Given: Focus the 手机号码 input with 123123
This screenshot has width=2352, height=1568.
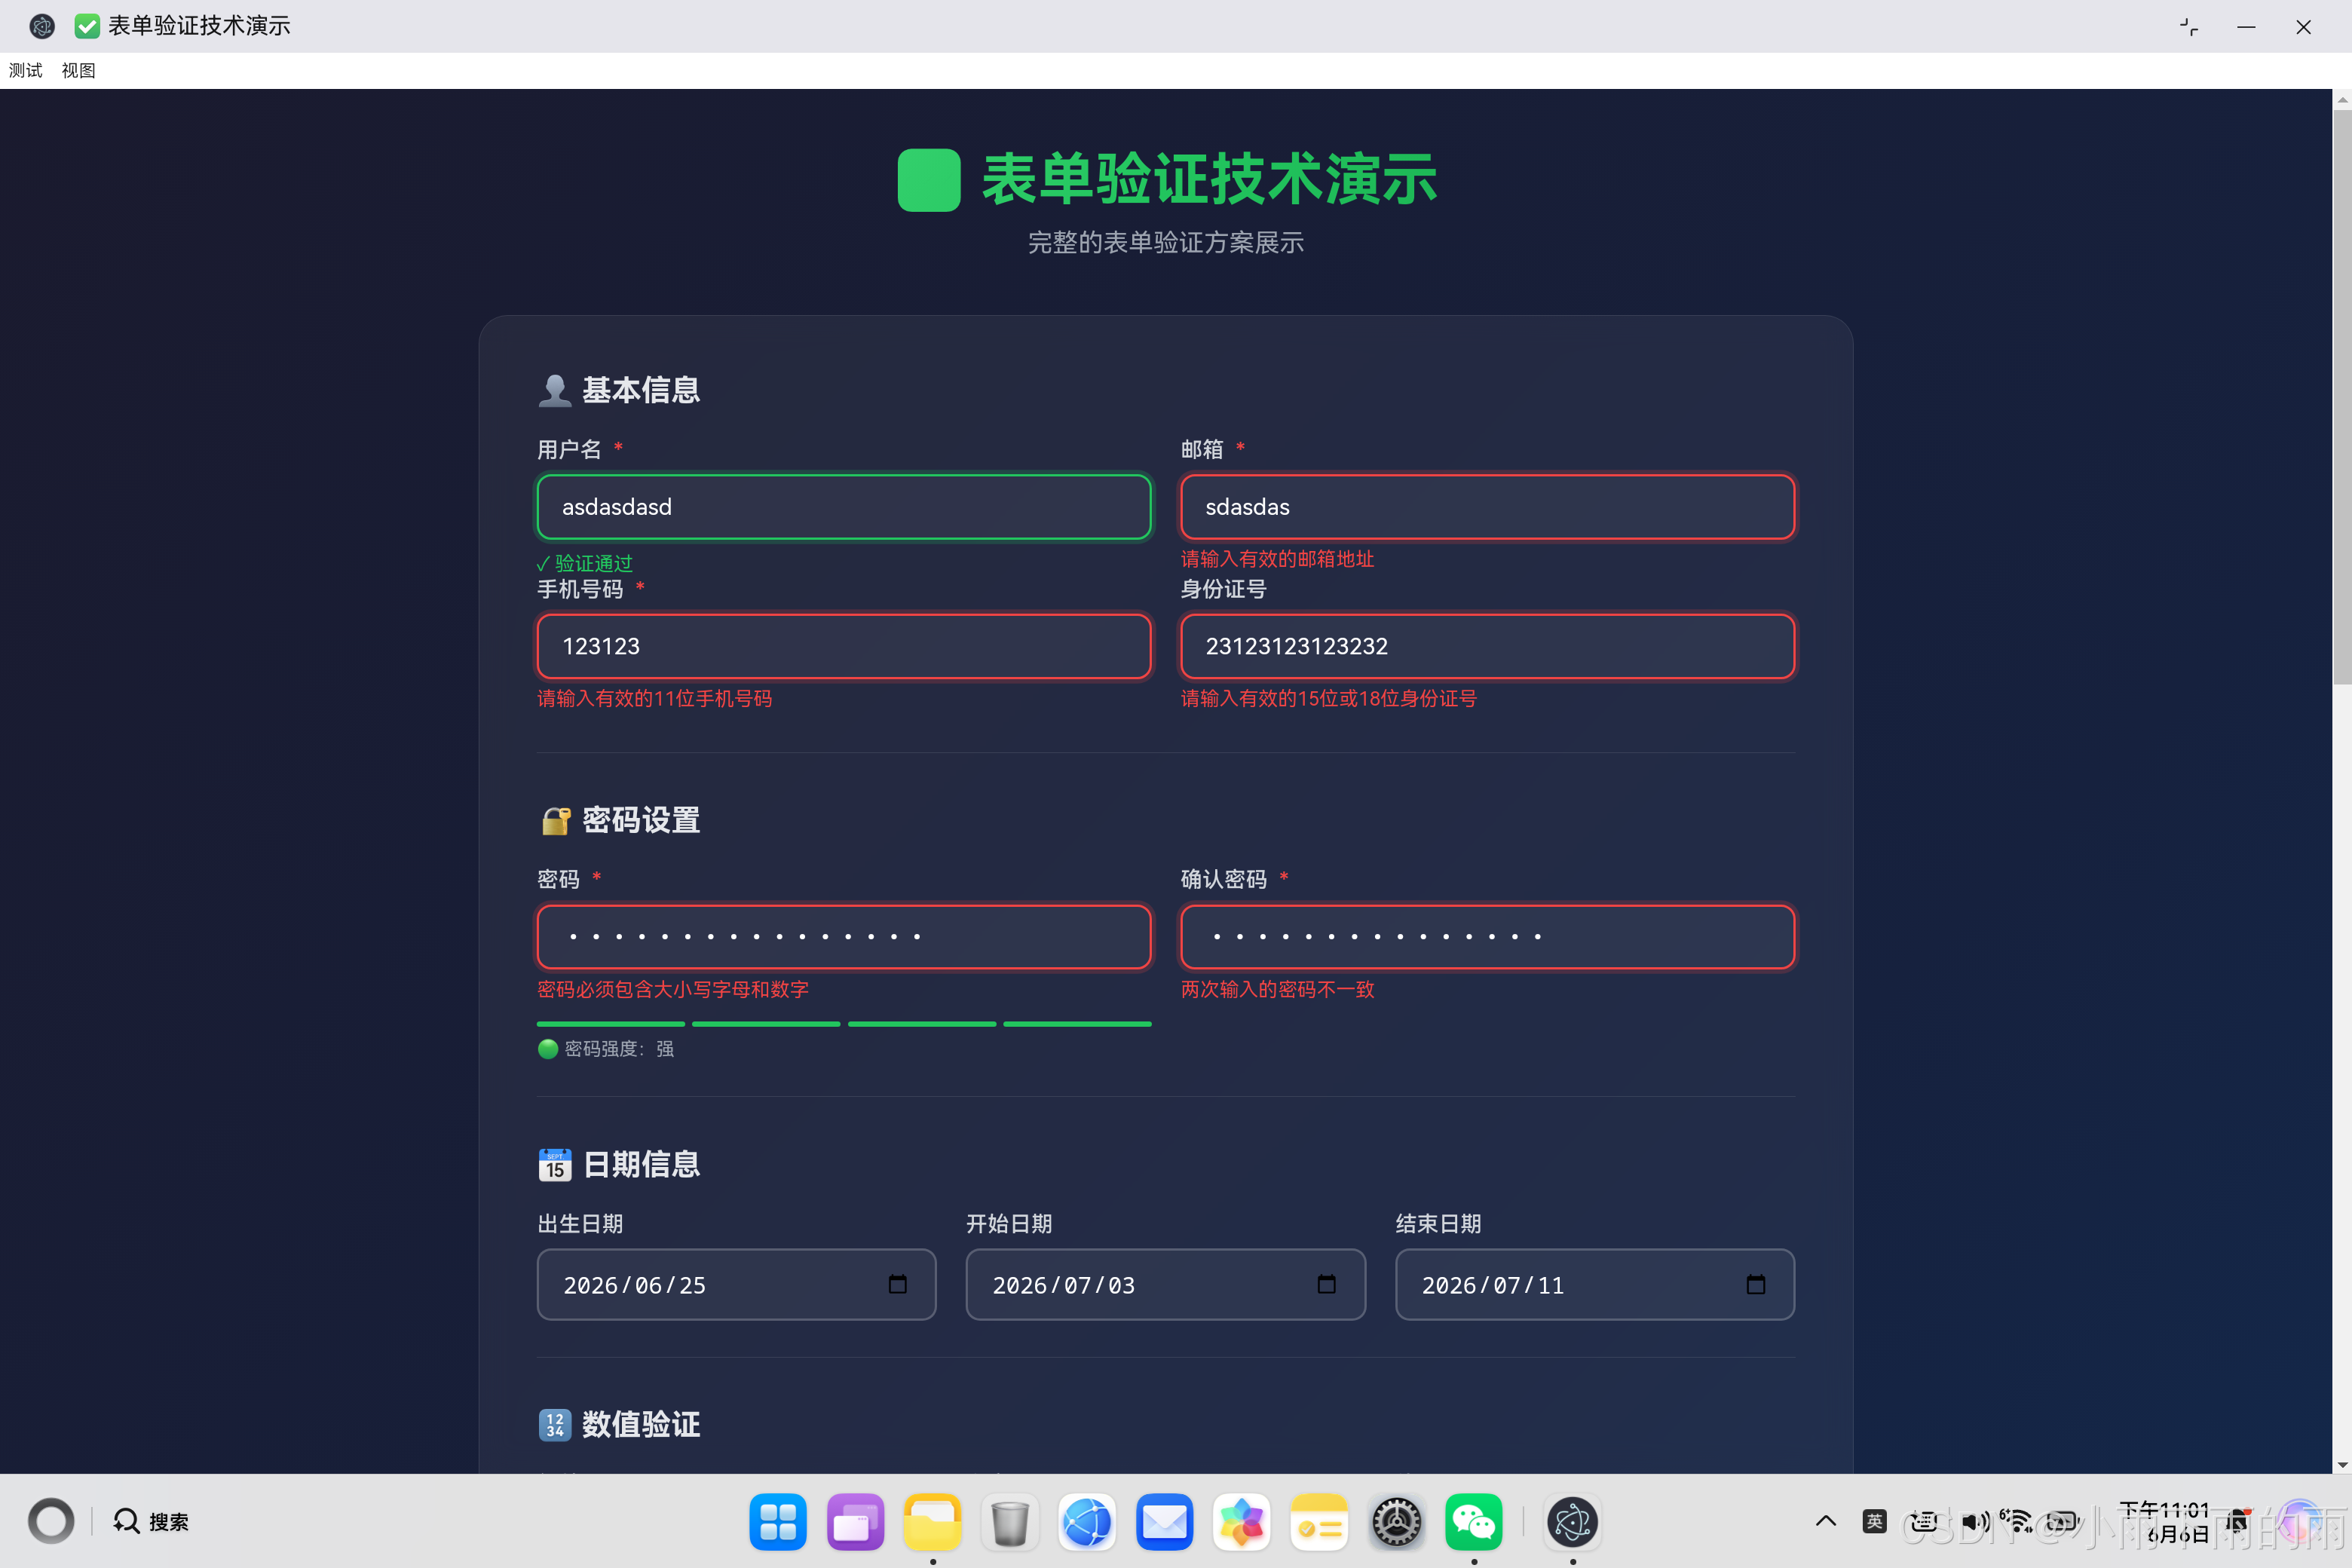Looking at the screenshot, I should (x=844, y=646).
